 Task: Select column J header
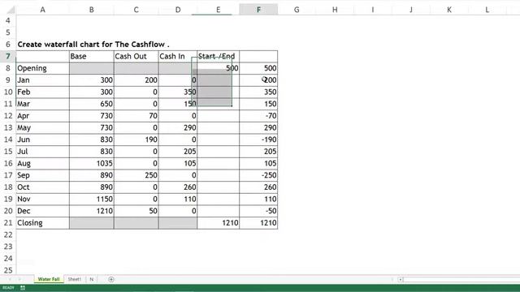pos(411,10)
